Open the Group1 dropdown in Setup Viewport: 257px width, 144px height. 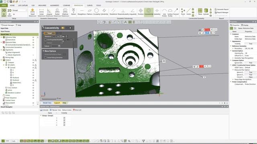pos(26,10)
